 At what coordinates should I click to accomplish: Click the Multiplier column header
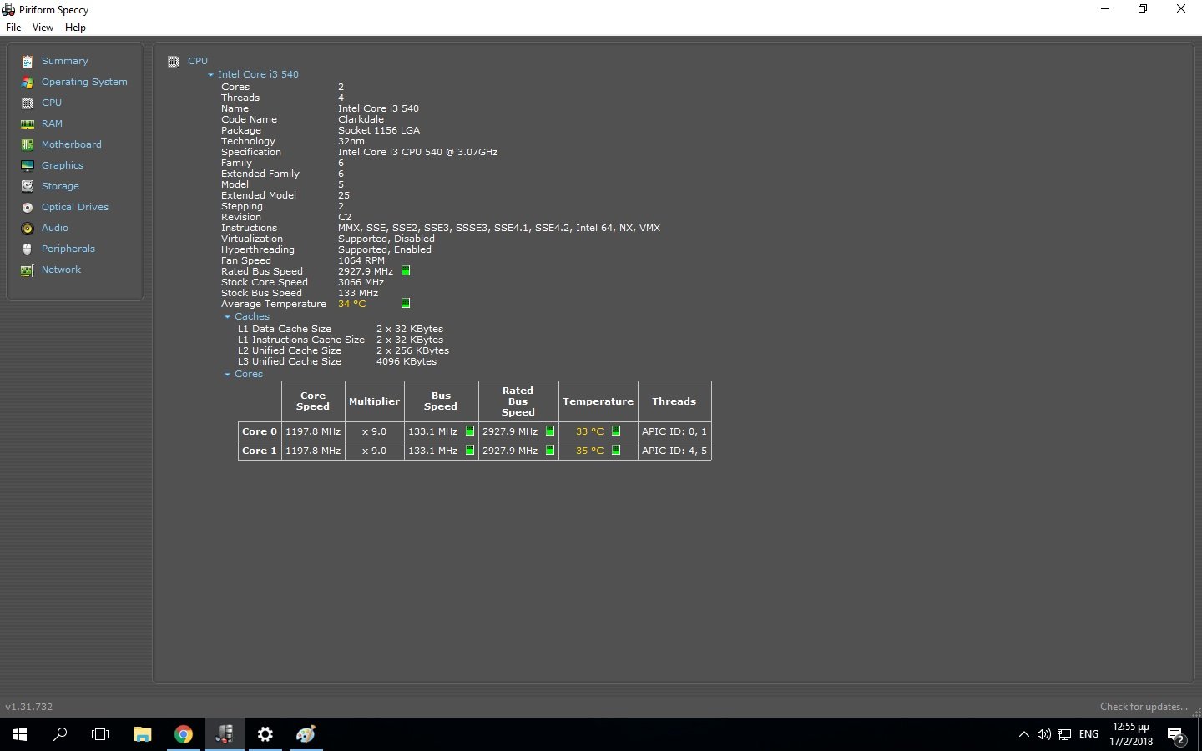coord(374,401)
